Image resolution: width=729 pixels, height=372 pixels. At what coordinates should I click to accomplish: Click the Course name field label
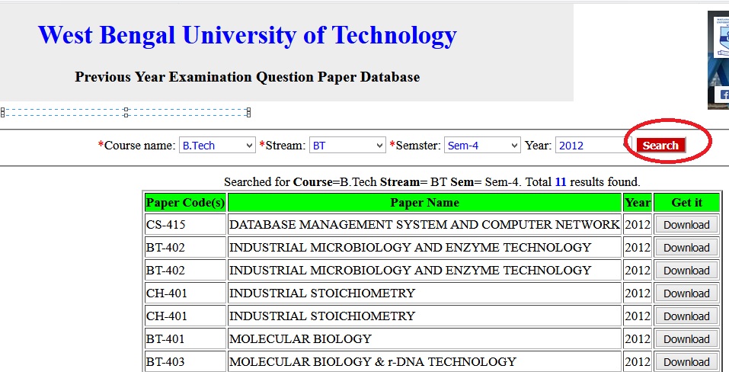[136, 146]
